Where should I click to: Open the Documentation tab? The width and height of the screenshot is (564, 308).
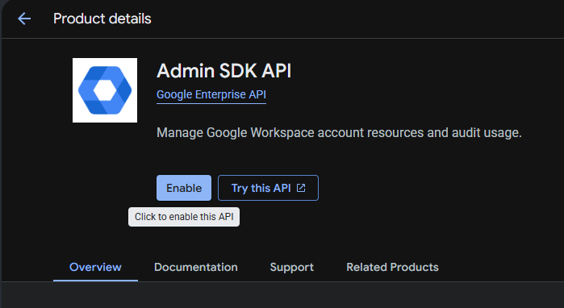coord(196,268)
